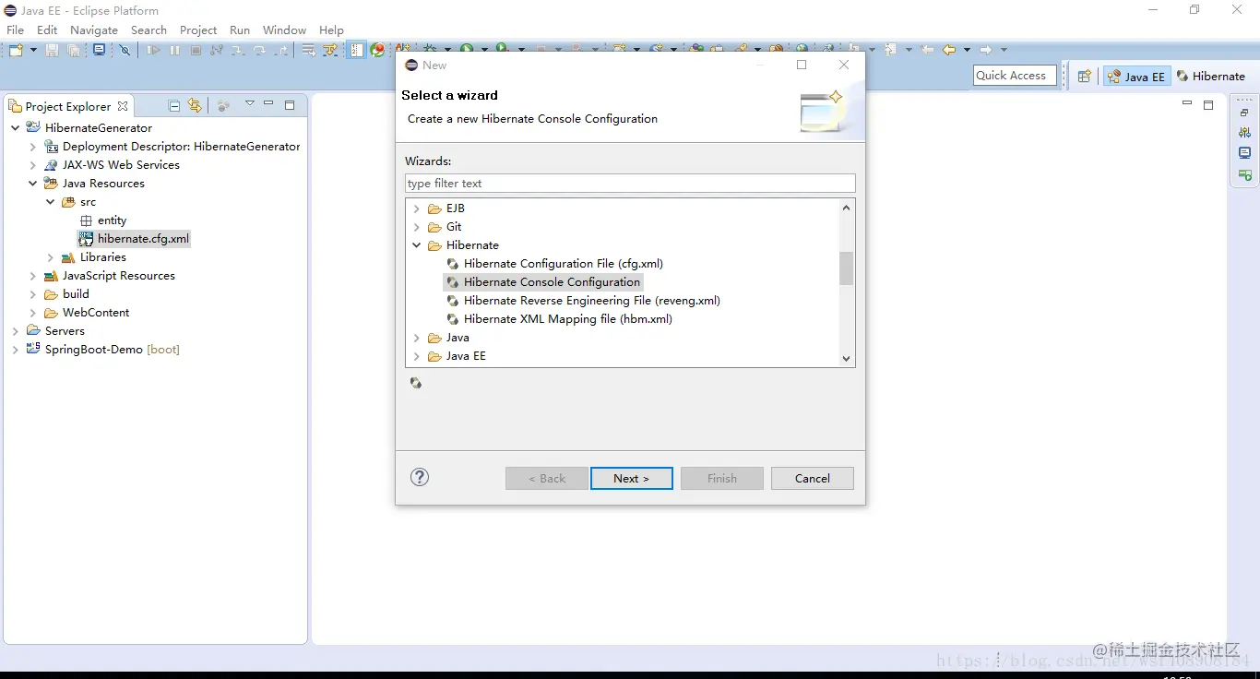Open the Window menu
Screen dimensions: 1260x679
[x=284, y=30]
